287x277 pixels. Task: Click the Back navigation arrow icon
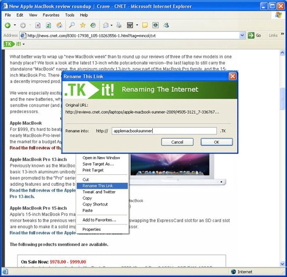pyautogui.click(x=8, y=25)
